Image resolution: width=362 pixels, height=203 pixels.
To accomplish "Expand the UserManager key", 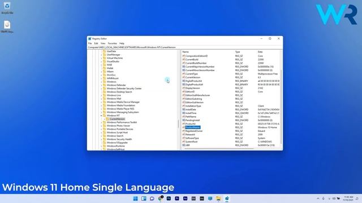I will click(101, 55).
